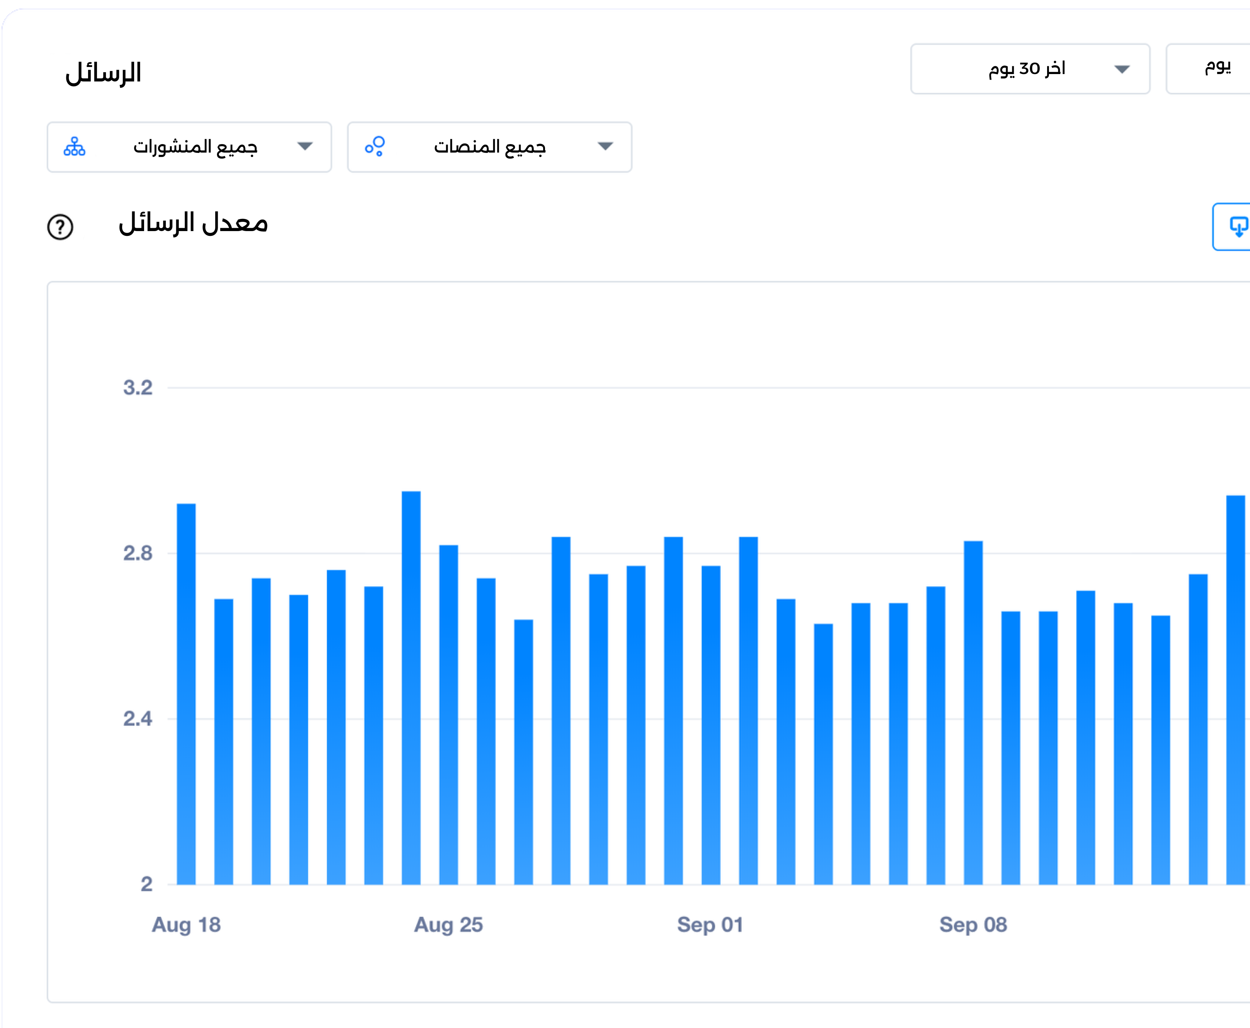Viewport: 1250px width, 1028px height.
Task: Click the circles icon in platforms filter
Action: coord(375,147)
